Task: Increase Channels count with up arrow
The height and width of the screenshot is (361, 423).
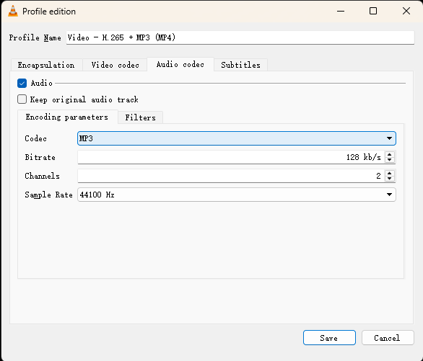Action: 389,173
